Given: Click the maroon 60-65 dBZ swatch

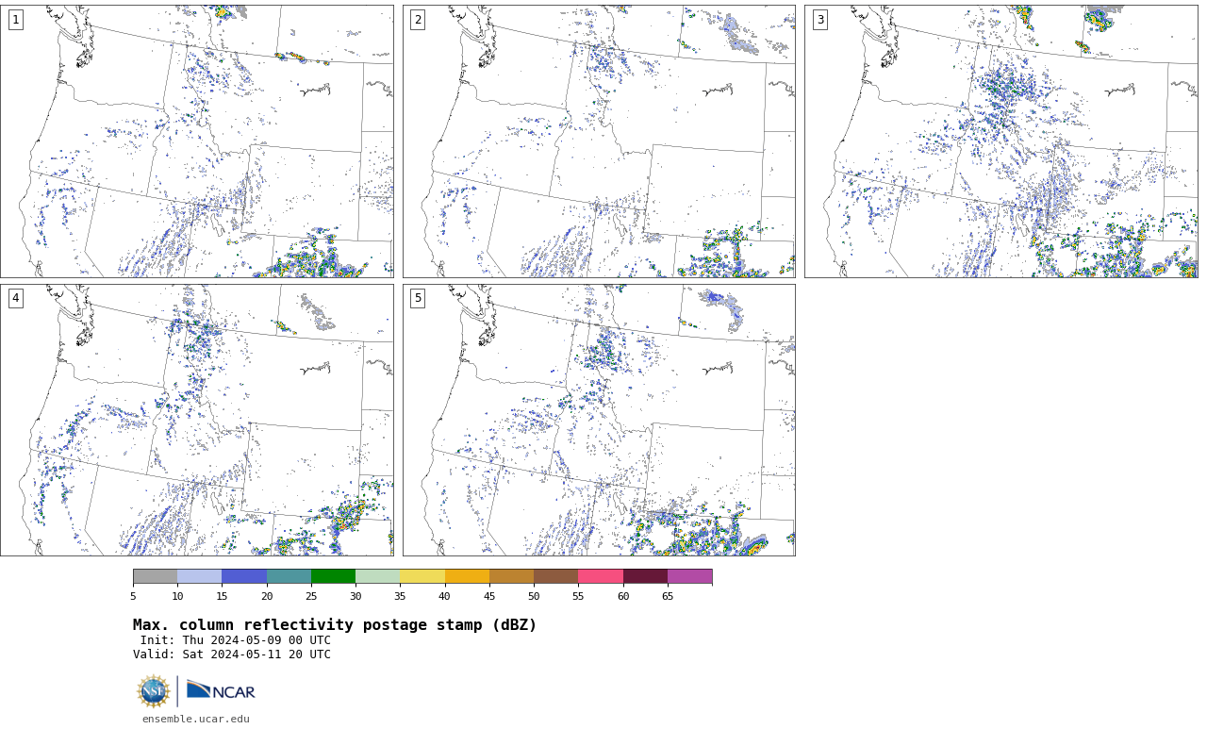Looking at the screenshot, I should (x=645, y=576).
